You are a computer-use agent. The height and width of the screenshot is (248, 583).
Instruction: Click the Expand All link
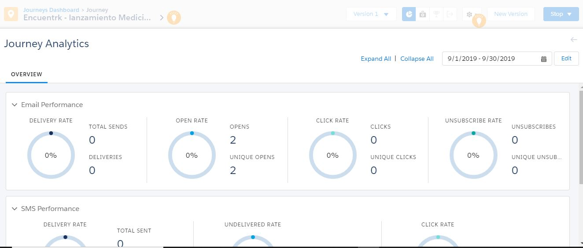coord(376,59)
